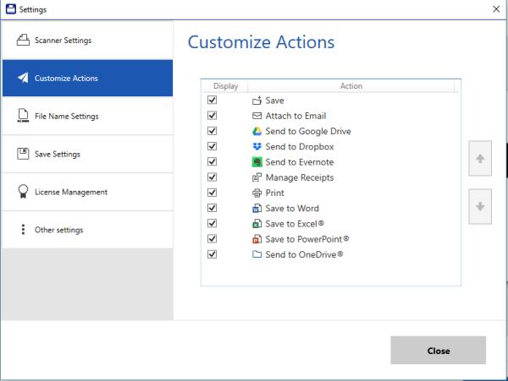This screenshot has height=381, width=508.
Task: Disable the Manage Receipts display checkbox
Action: click(213, 177)
